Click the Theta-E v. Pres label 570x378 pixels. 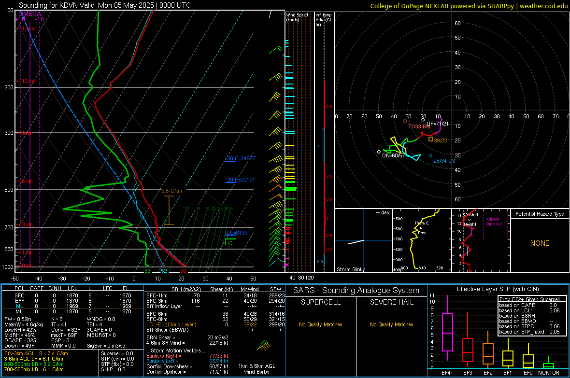click(x=422, y=227)
